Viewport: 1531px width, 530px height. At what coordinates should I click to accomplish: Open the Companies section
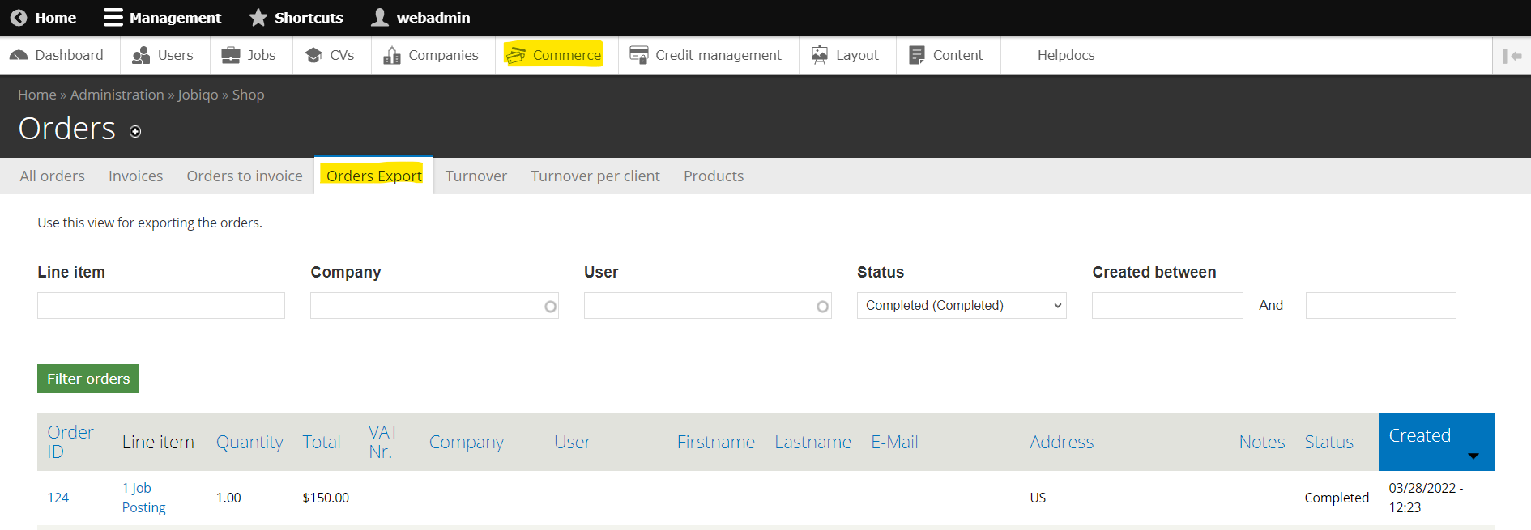click(x=431, y=55)
